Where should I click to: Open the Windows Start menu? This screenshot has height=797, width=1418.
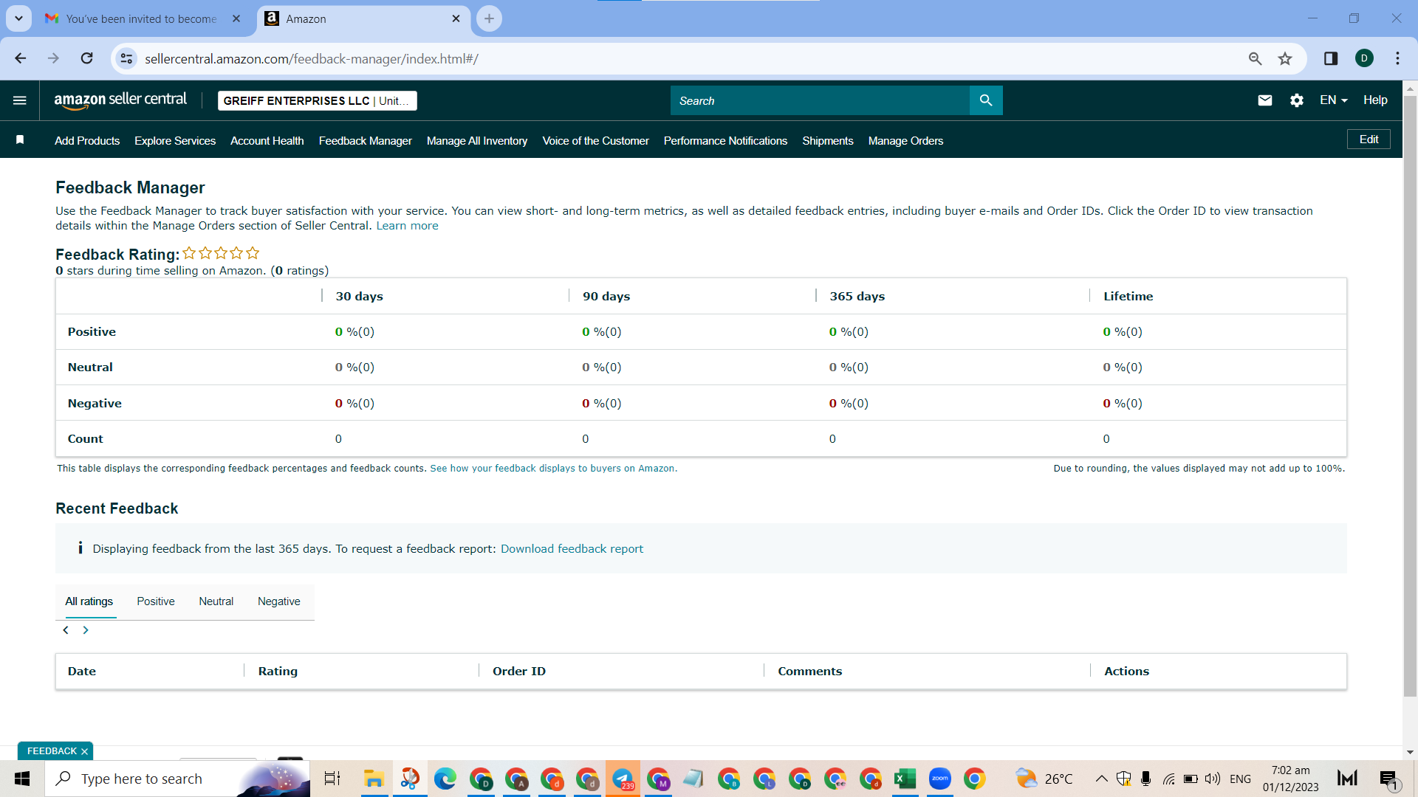(22, 779)
